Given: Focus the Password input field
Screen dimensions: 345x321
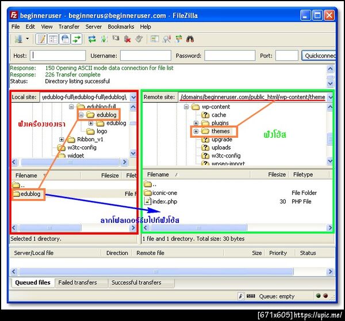Looking at the screenshot, I should 229,55.
